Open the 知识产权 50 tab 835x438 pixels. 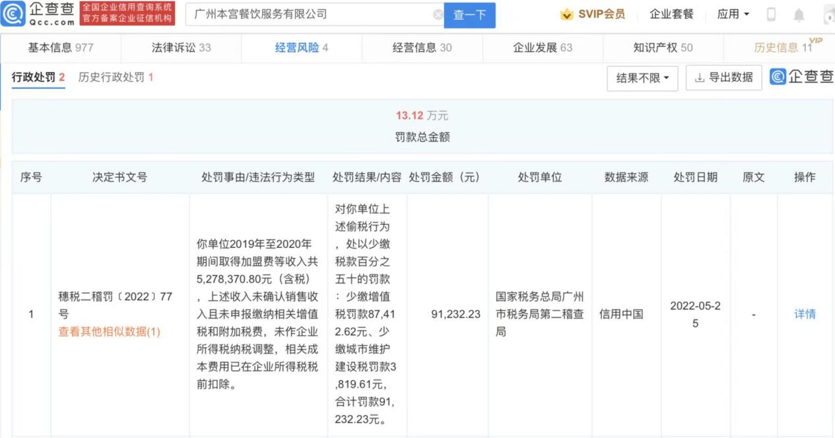coord(663,47)
